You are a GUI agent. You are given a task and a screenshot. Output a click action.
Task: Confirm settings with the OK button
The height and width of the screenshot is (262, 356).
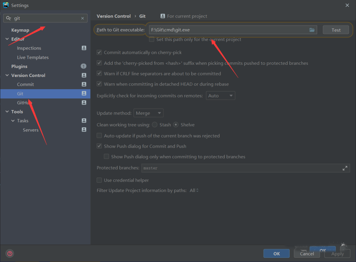(276, 254)
